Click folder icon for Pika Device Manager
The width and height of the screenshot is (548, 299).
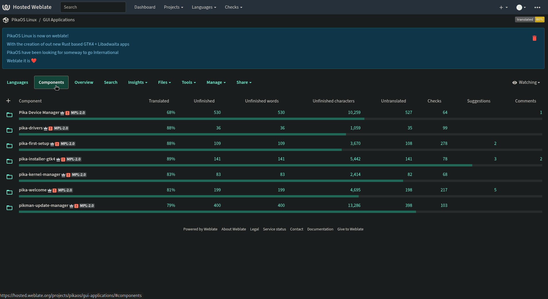click(x=9, y=115)
